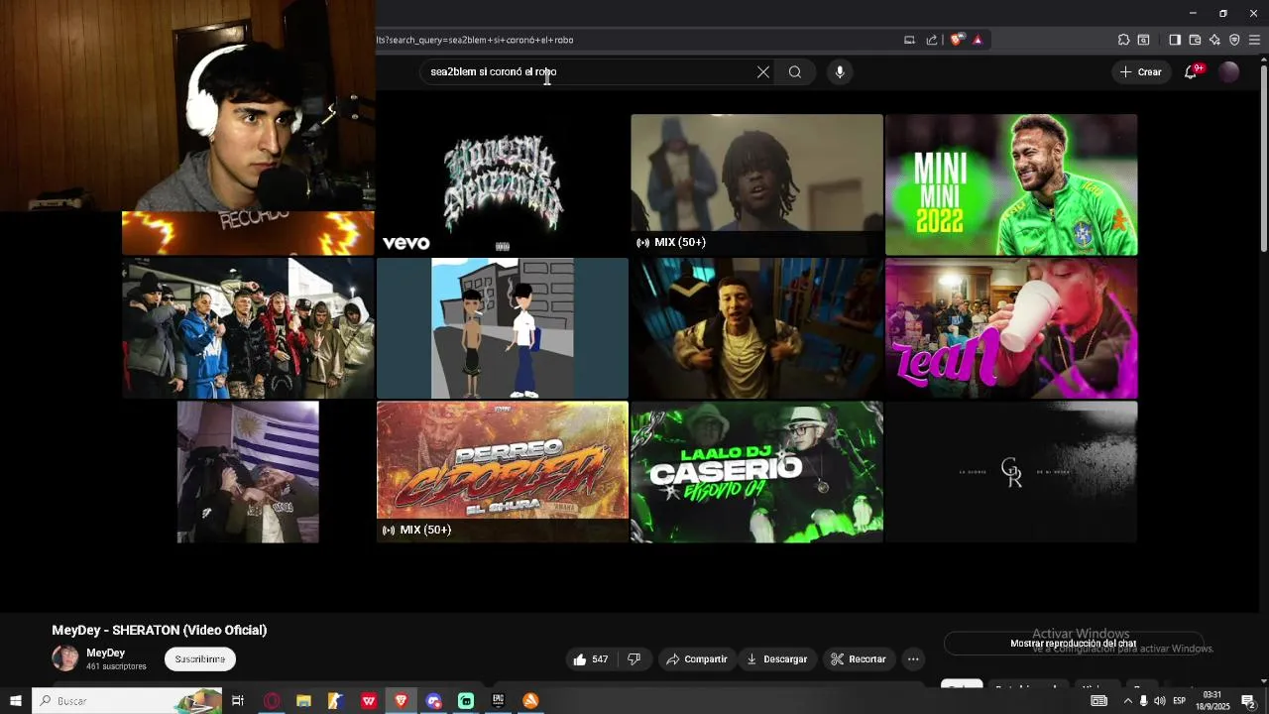Dislike the video with thumbs down

point(634,659)
